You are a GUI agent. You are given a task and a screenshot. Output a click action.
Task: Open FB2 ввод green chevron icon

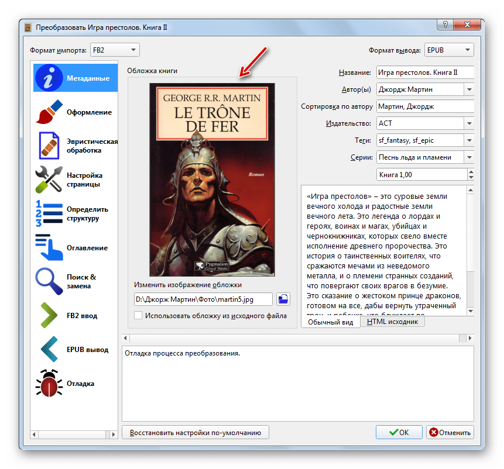coord(49,315)
